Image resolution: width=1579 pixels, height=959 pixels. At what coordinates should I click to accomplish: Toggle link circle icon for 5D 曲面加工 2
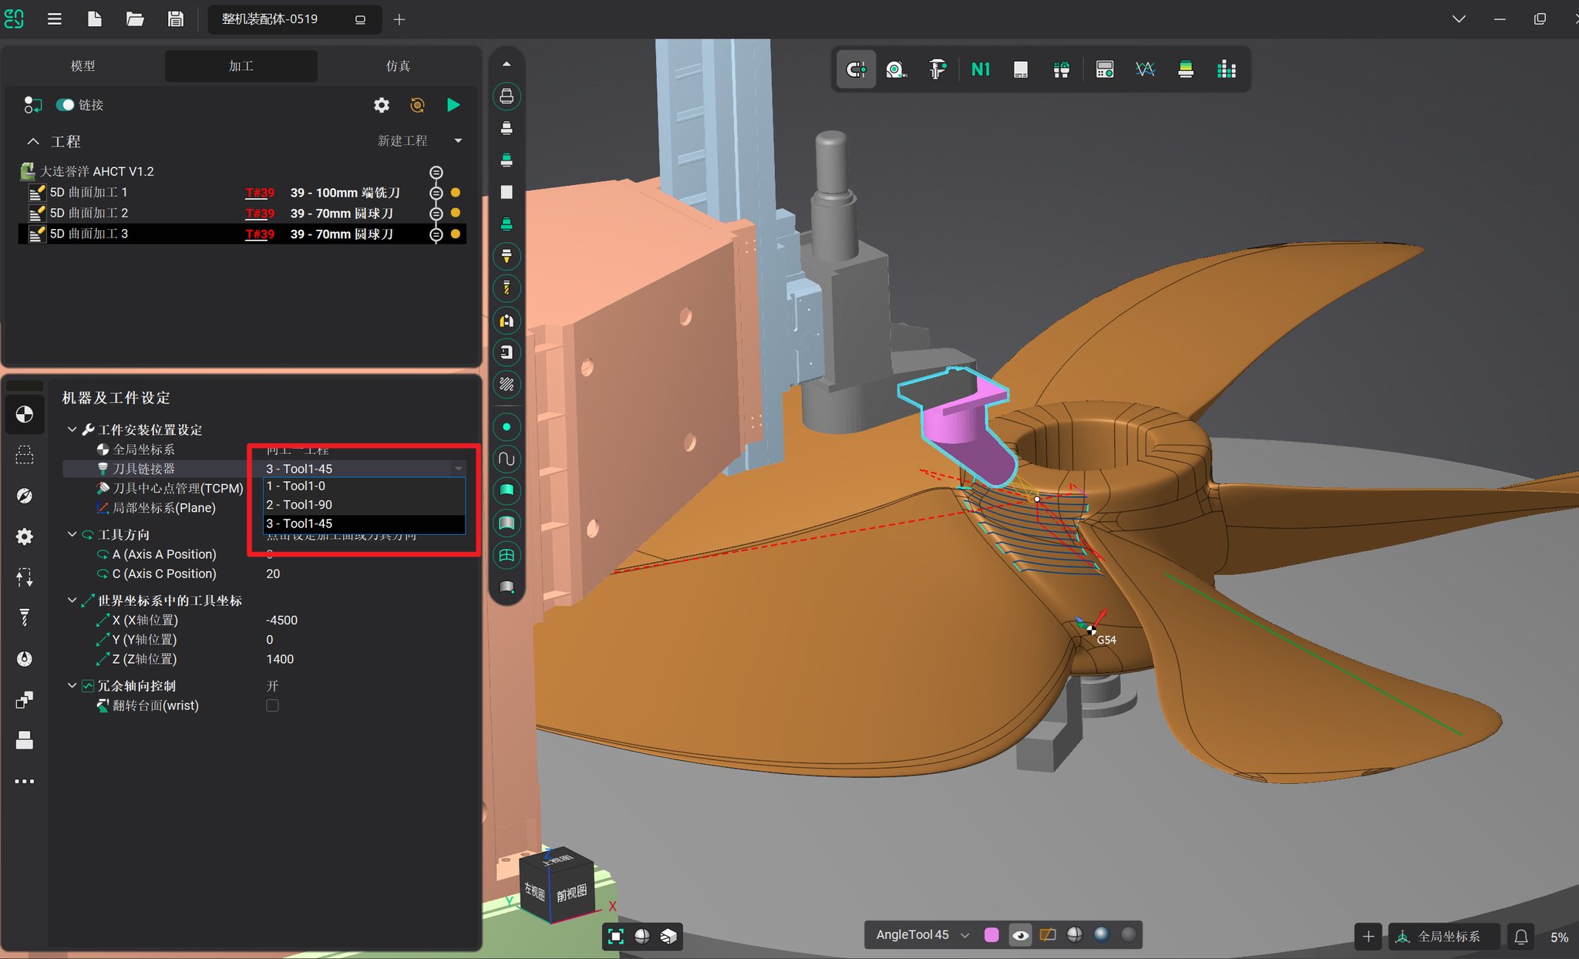pos(436,214)
